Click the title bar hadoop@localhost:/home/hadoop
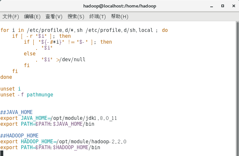239x156 pixels. [x=119, y=6]
